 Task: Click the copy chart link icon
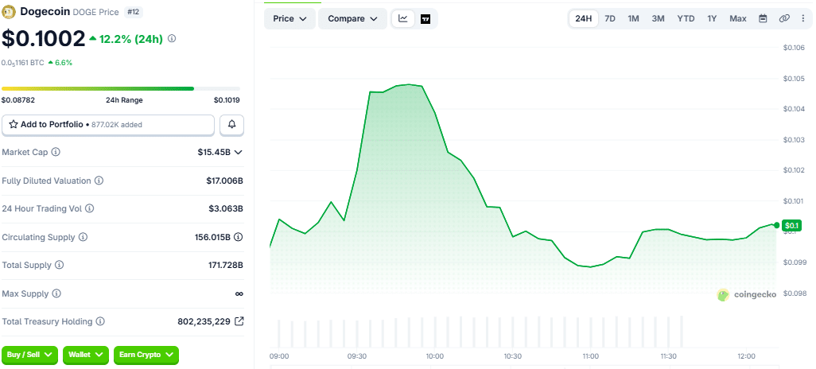coord(784,19)
